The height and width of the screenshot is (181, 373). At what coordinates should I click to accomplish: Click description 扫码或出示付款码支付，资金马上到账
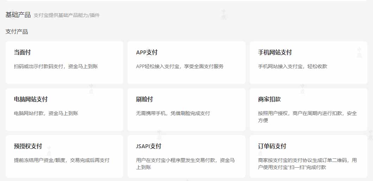56,66
